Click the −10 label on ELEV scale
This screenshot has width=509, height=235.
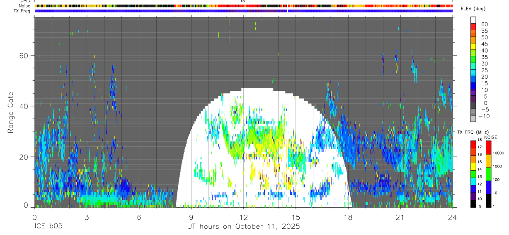point(484,116)
